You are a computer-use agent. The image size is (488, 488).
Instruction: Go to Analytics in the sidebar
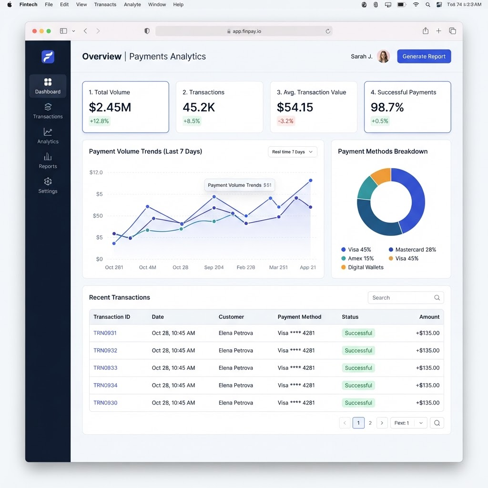click(x=48, y=136)
